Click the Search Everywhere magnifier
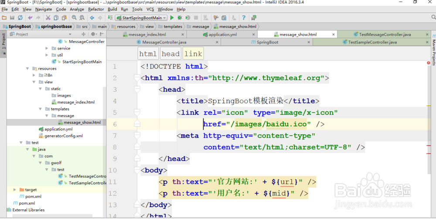This screenshot has height=219, width=436. click(x=433, y=17)
